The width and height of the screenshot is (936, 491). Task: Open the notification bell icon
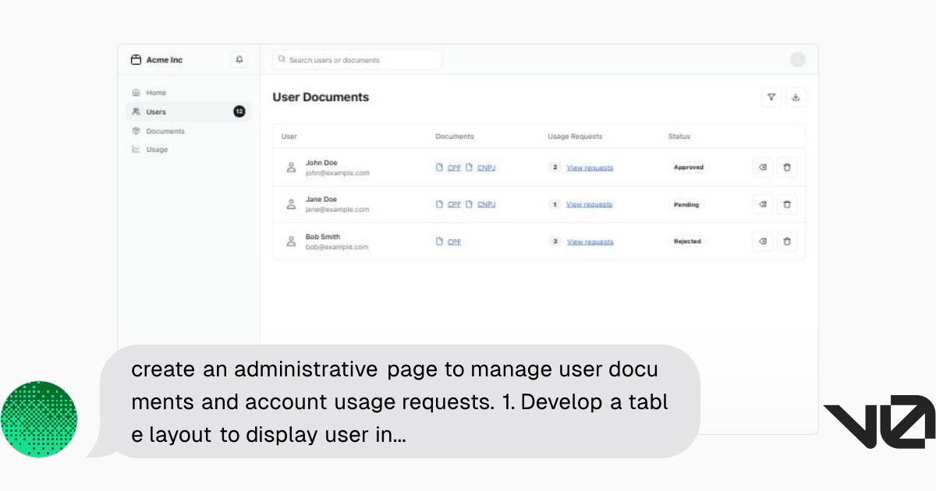[x=239, y=59]
